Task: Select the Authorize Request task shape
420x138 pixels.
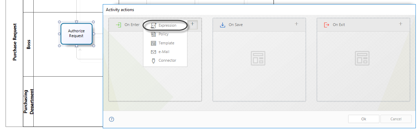Action: pyautogui.click(x=76, y=34)
